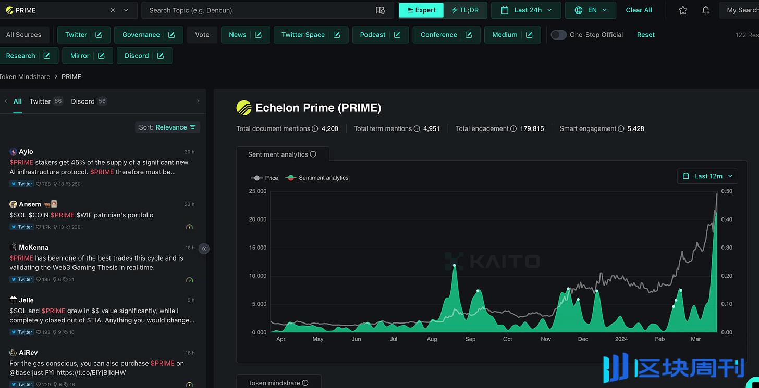The image size is (759, 388).
Task: Open Ansem's patrician's portfolio post
Action: coord(81,215)
